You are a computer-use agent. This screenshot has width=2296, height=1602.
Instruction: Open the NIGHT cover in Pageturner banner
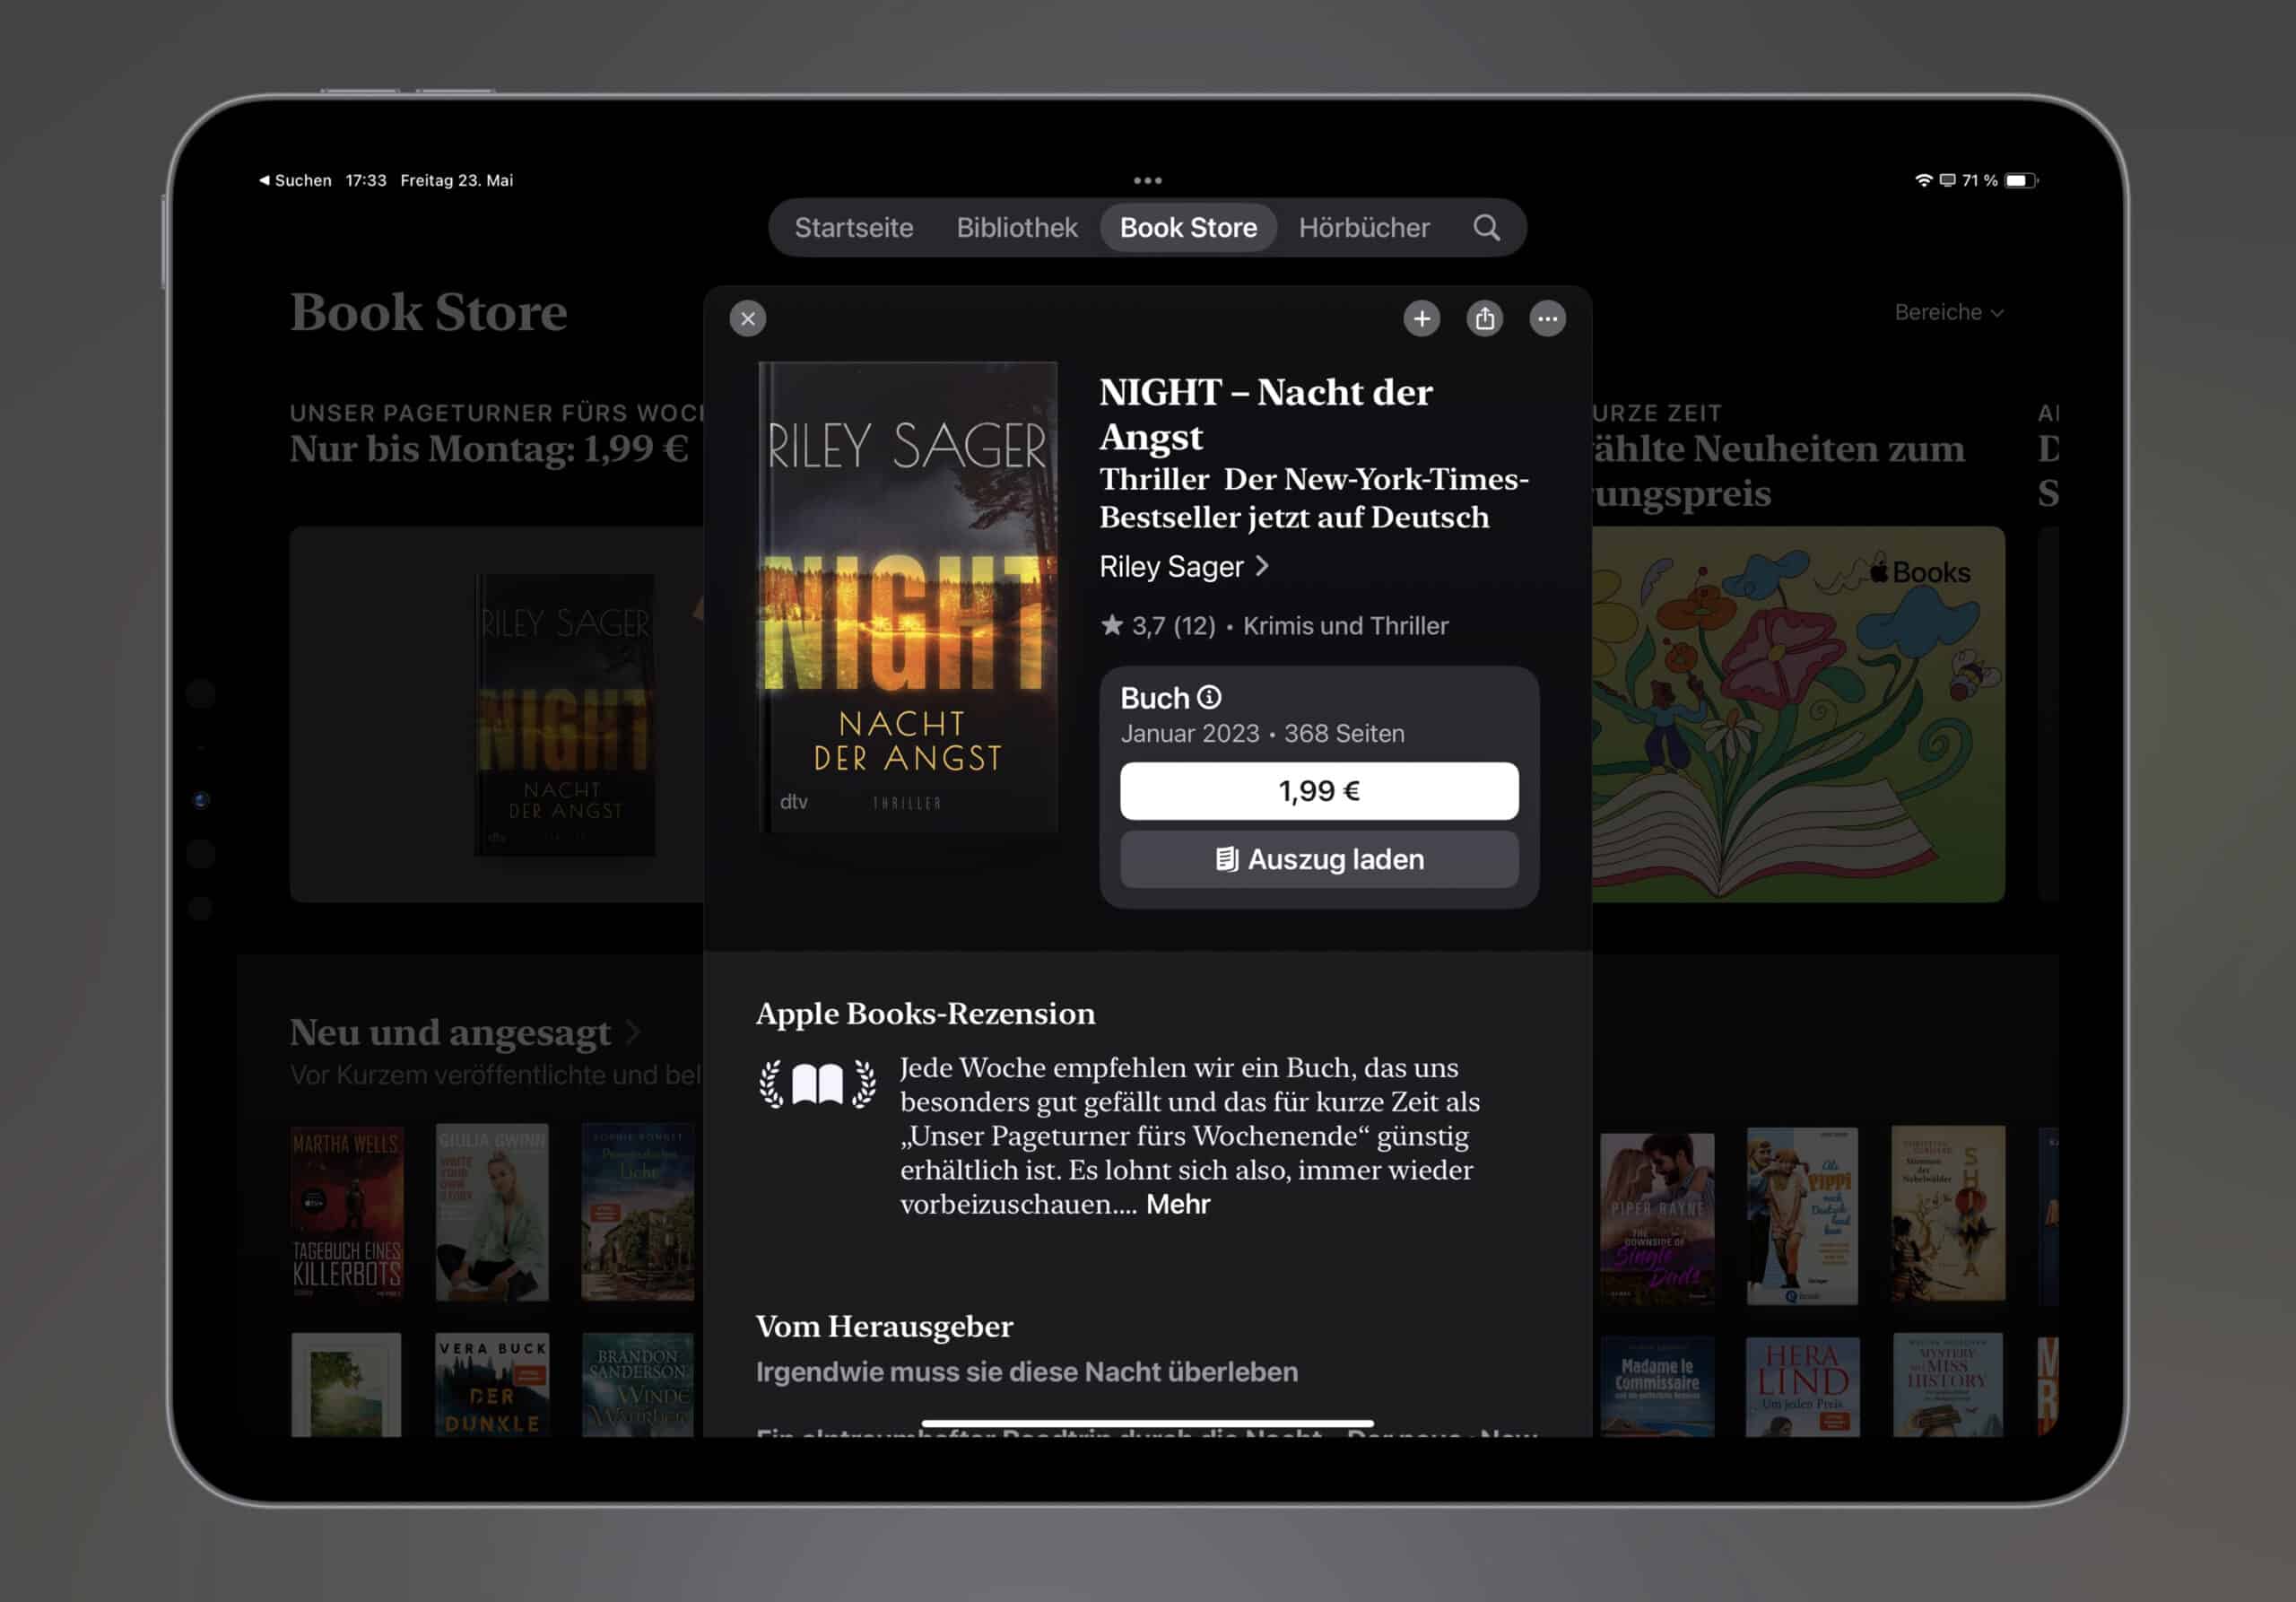tap(564, 714)
